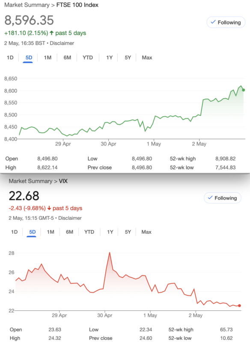Image resolution: width=250 pixels, height=342 pixels.
Task: Click FTSE timestamp 2 May, 16:35 BST
Action: [25, 43]
